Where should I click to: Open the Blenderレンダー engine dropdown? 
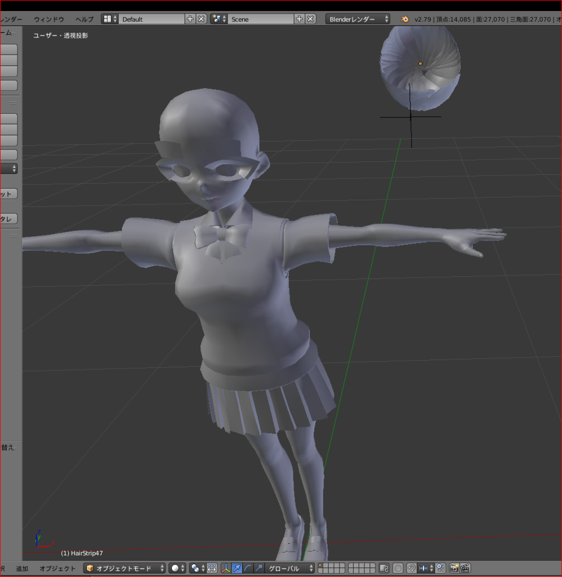tap(358, 19)
